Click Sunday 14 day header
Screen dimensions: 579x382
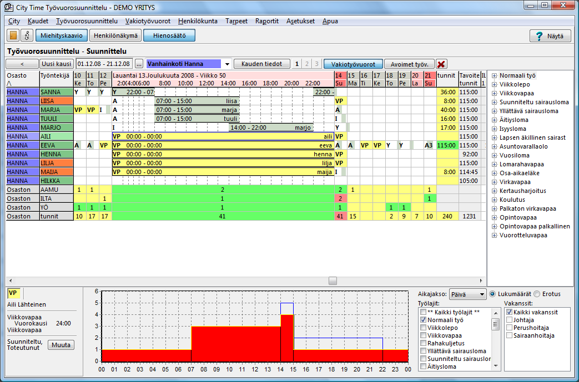pos(340,79)
